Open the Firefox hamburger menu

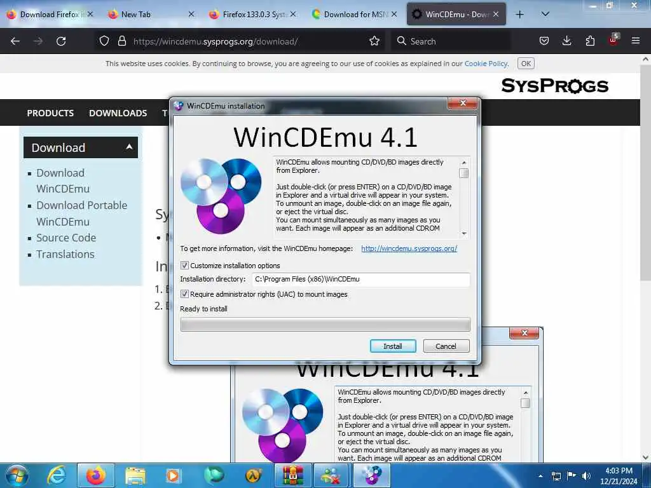[x=636, y=41]
